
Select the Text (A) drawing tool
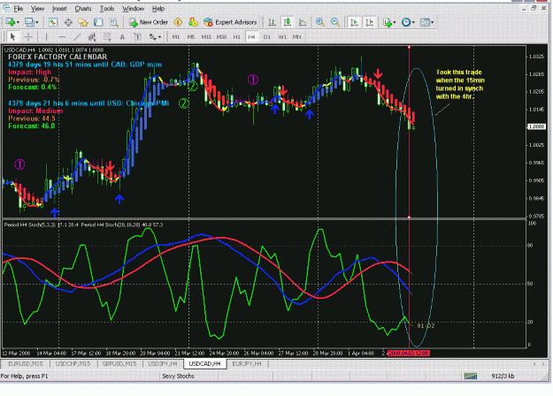[x=122, y=36]
